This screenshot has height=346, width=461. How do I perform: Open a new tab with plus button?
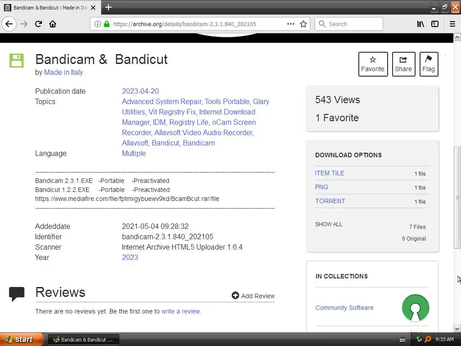[108, 7]
